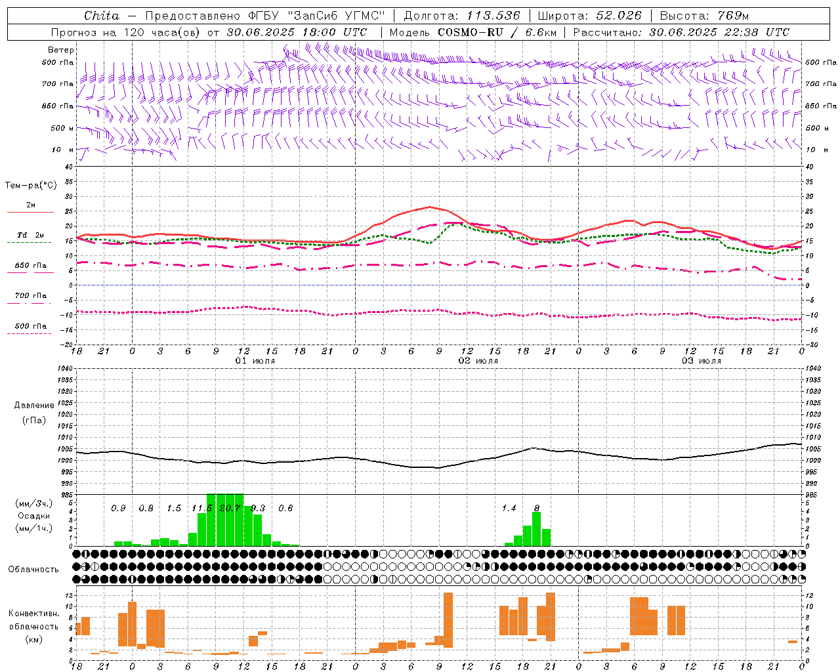Click "Рассчитано: 30.06.2025 22:38 UTC" text
840x672 pixels.
(x=681, y=32)
